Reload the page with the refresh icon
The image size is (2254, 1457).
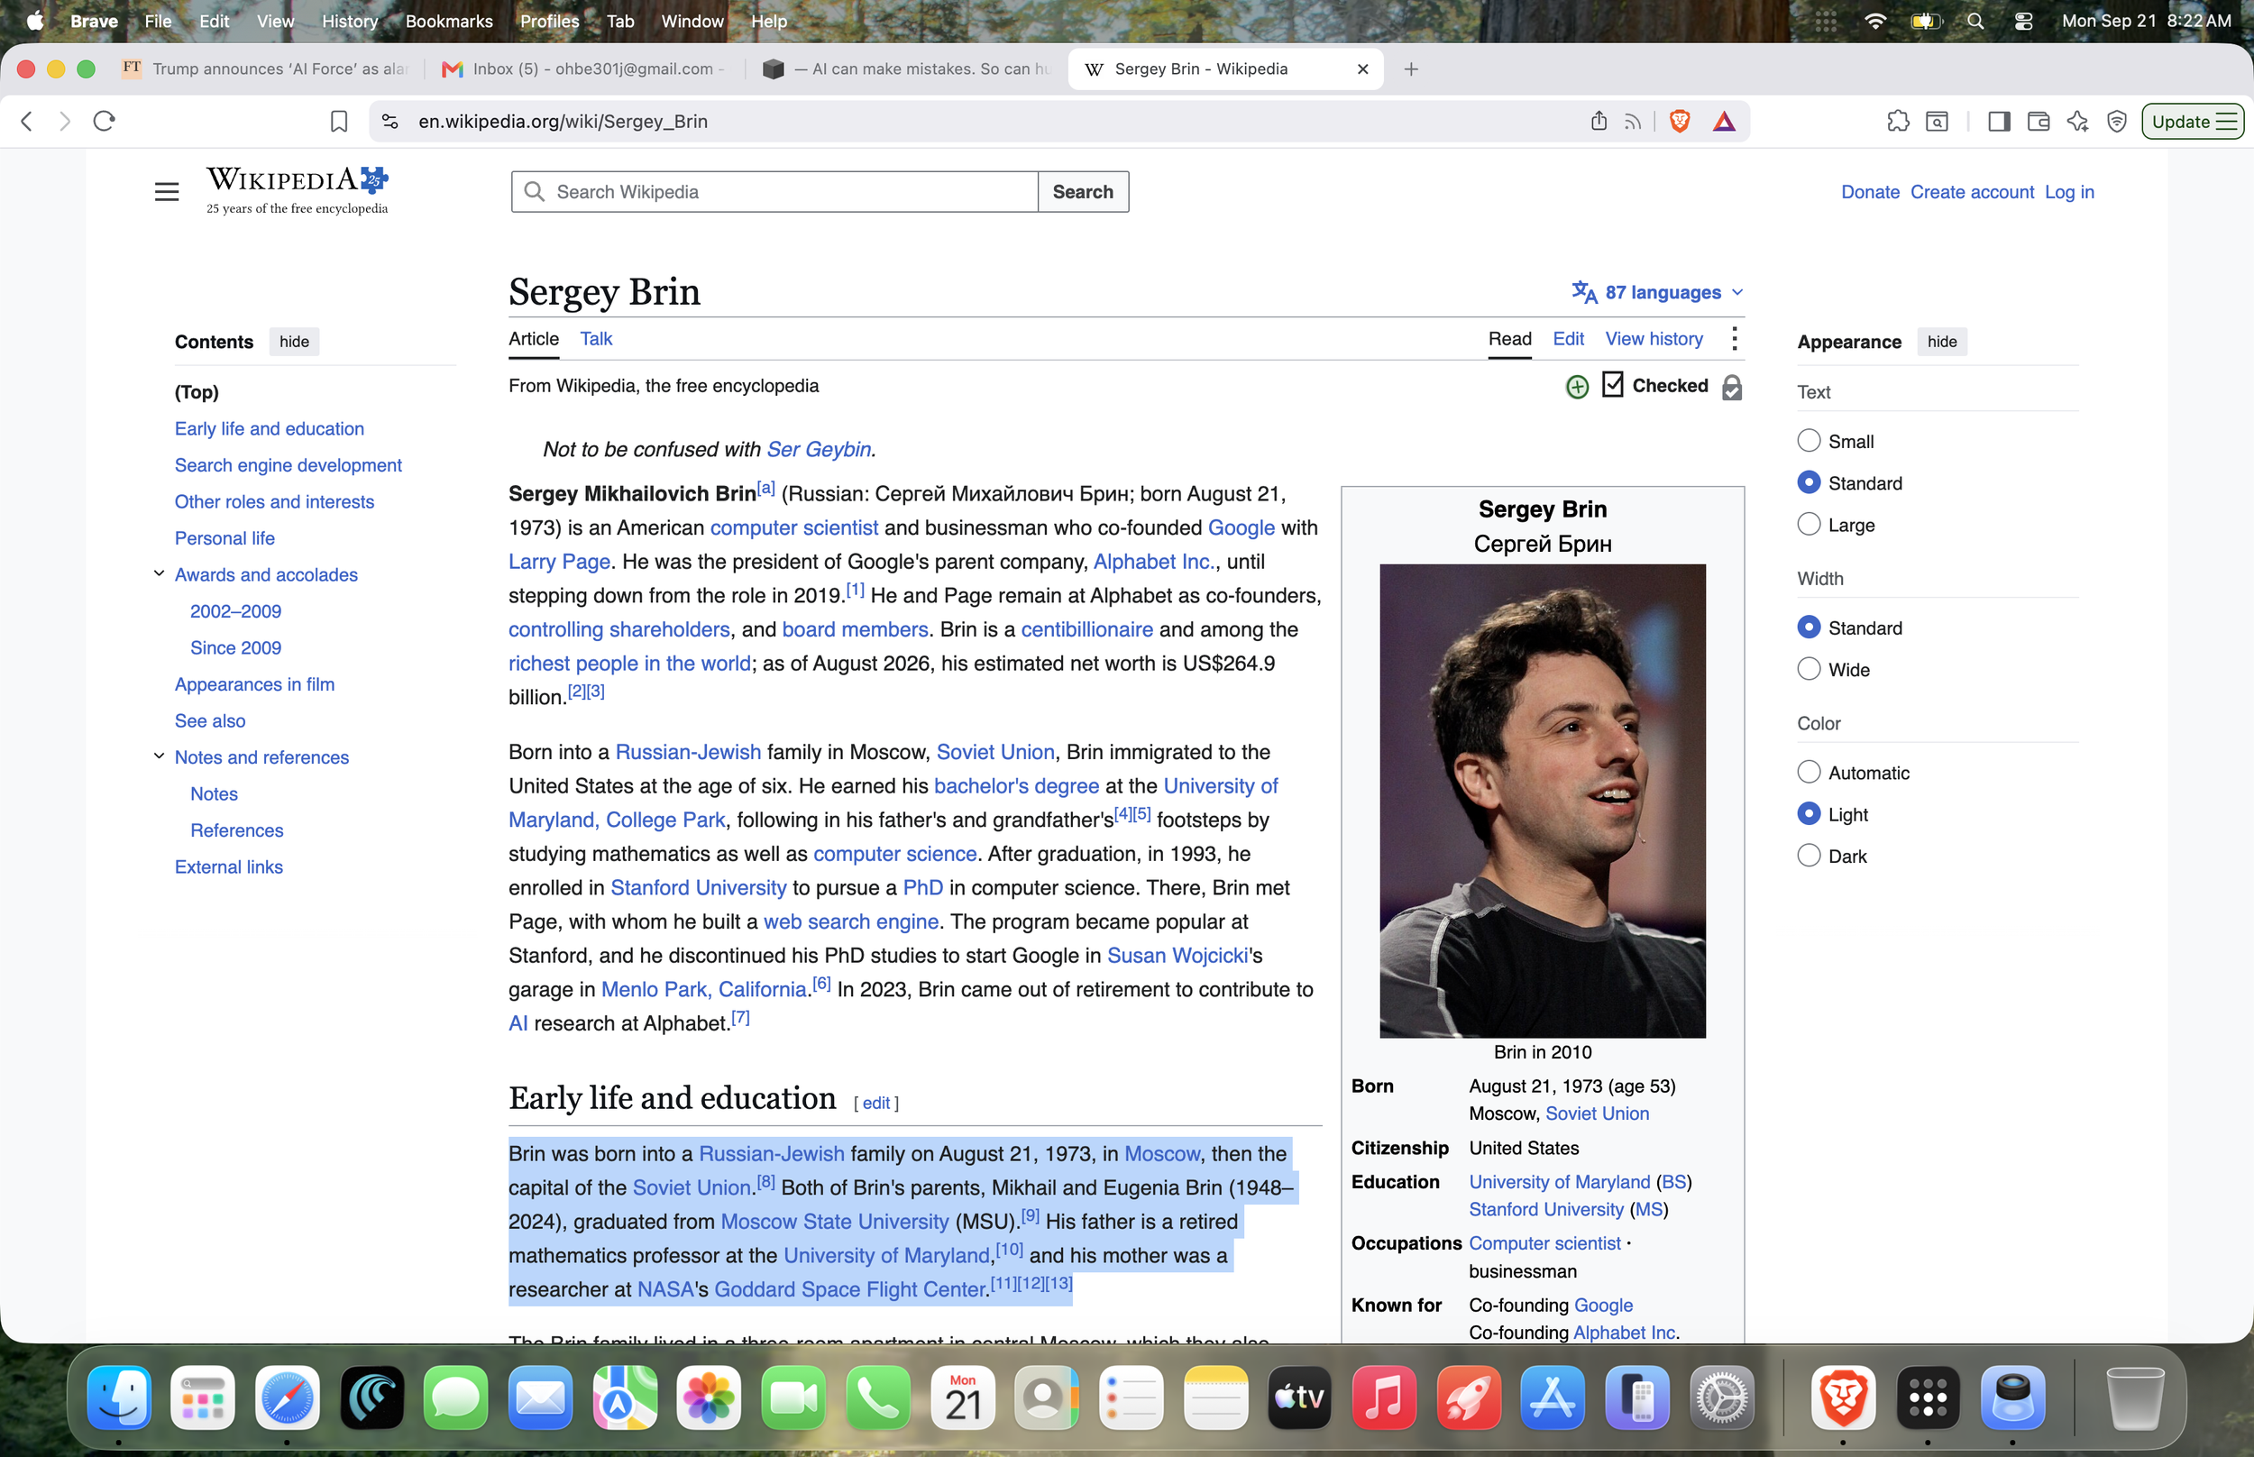coord(104,121)
